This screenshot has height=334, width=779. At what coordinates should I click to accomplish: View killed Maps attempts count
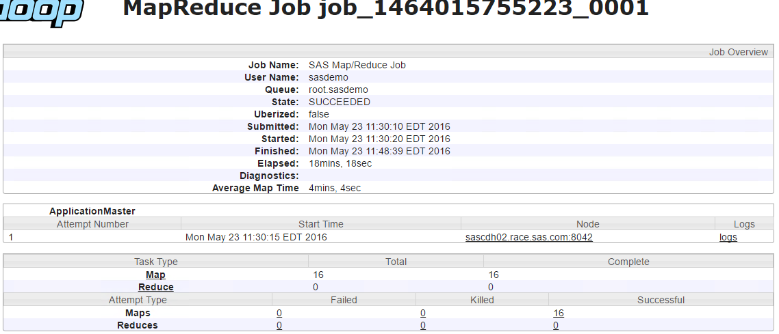(x=423, y=313)
